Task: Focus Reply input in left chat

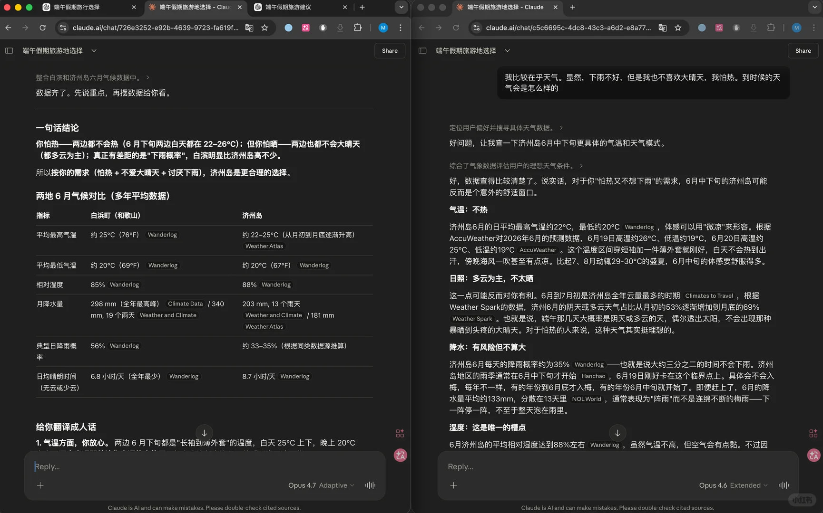Action: click(205, 466)
